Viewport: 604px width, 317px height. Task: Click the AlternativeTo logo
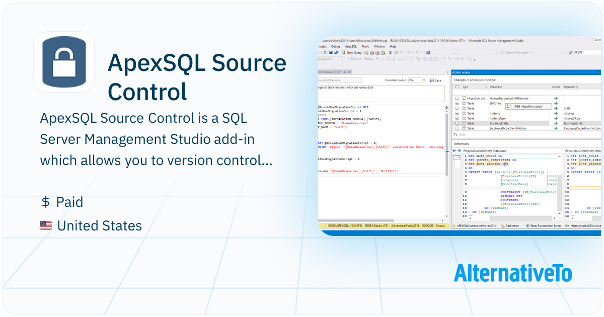pos(513,273)
